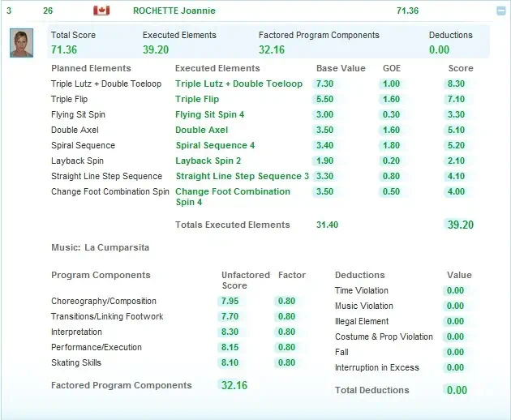Click the Totals Executed Elements score 39.20
This screenshot has width=511, height=420.
tap(460, 225)
